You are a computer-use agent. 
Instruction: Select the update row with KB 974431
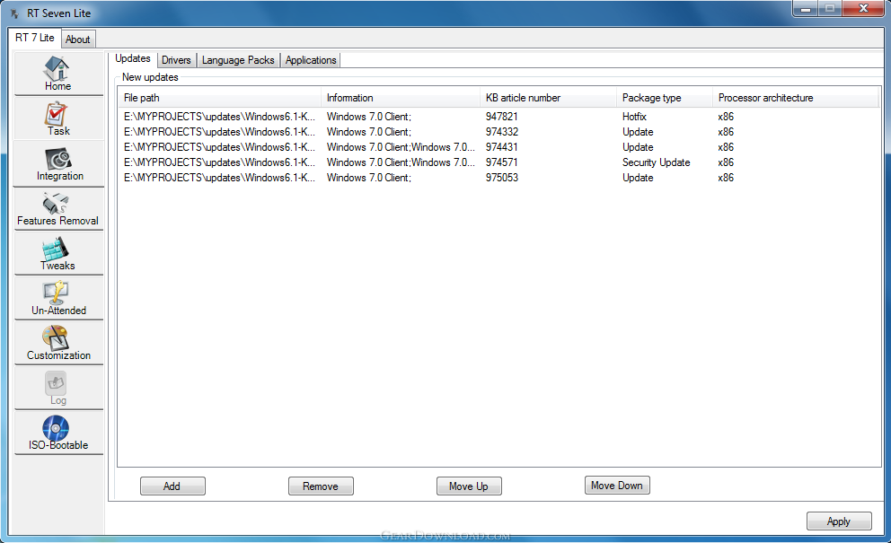(x=498, y=147)
